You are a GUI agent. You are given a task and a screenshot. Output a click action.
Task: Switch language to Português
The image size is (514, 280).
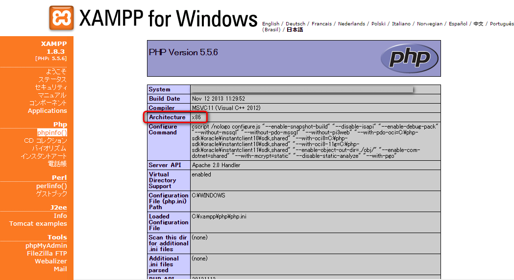502,23
